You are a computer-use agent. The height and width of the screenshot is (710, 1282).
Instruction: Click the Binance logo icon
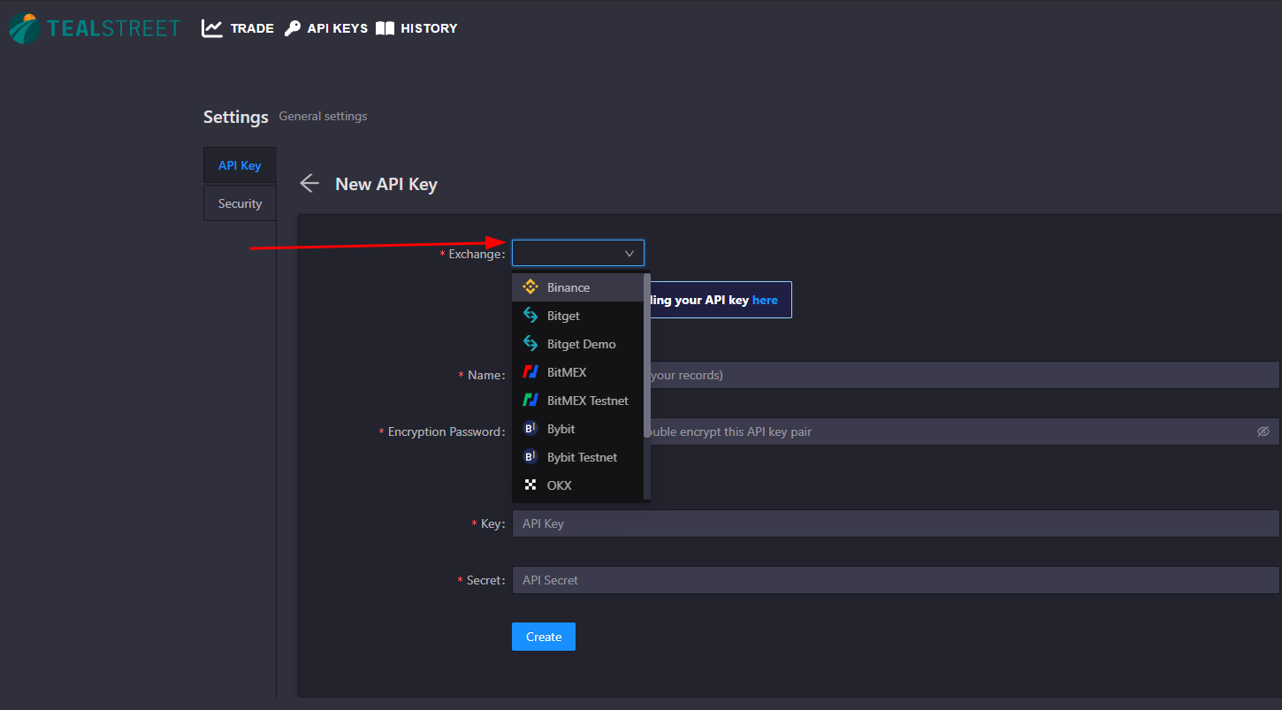(530, 287)
